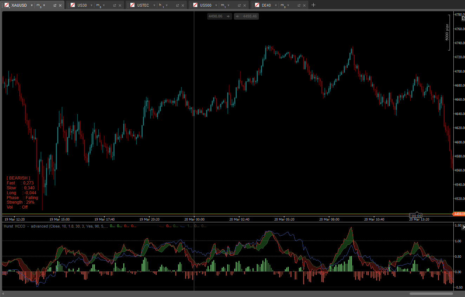Switch to the DE40 chart tab
Viewport: 465px width, 297px height.
coord(266,5)
